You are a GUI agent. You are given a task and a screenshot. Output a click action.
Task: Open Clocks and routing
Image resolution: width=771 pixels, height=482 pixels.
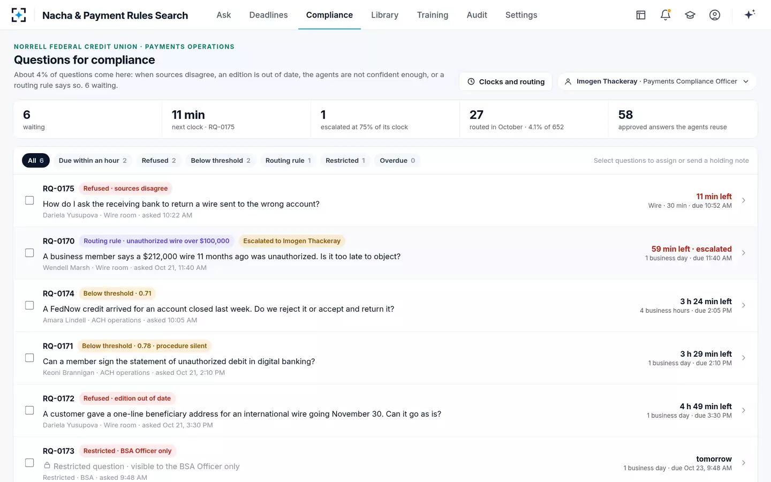pos(505,81)
